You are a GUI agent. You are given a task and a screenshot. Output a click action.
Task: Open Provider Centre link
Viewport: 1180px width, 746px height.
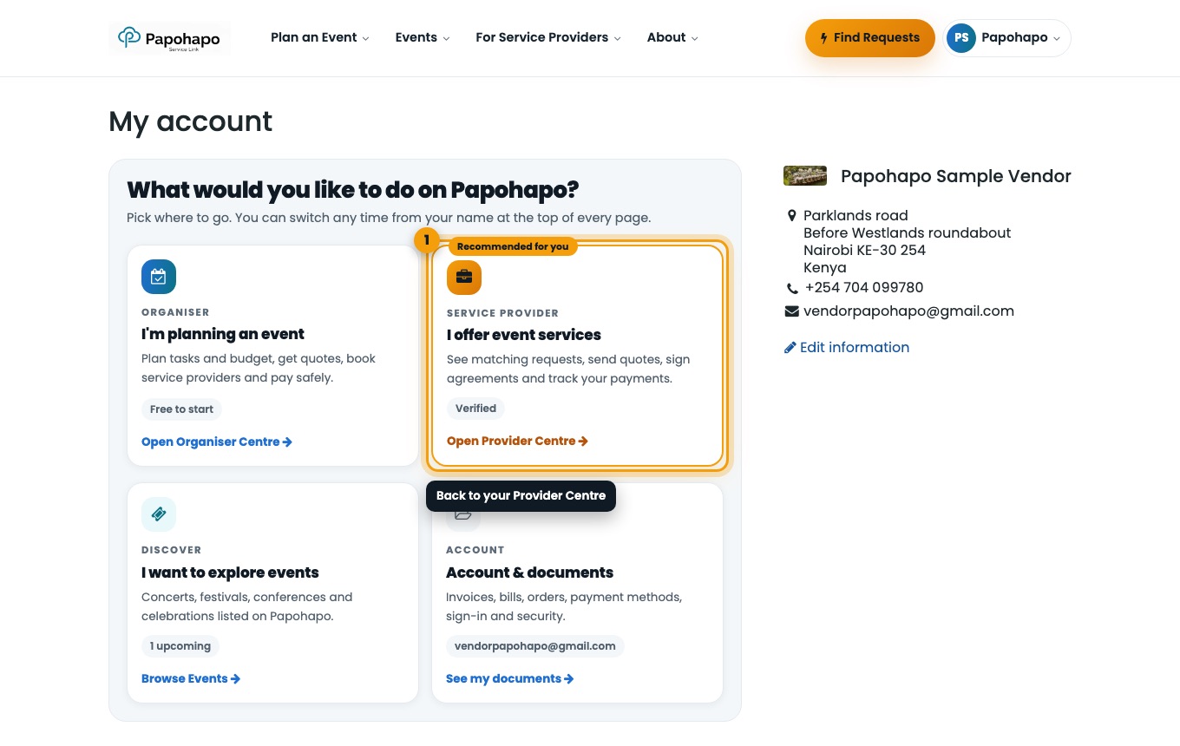click(517, 441)
